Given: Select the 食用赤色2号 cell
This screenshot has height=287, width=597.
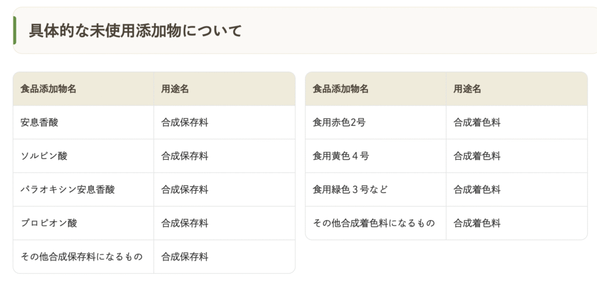Looking at the screenshot, I should coord(339,123).
